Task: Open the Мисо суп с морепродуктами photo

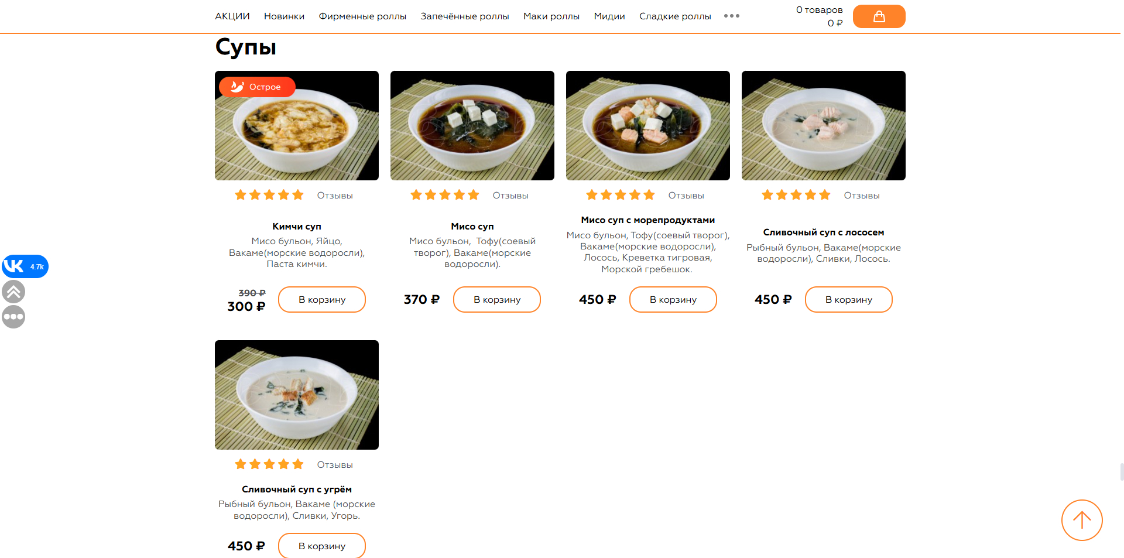Action: point(648,126)
